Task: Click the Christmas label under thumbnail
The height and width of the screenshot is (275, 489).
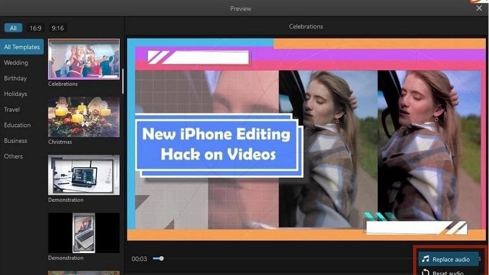Action: (60, 142)
